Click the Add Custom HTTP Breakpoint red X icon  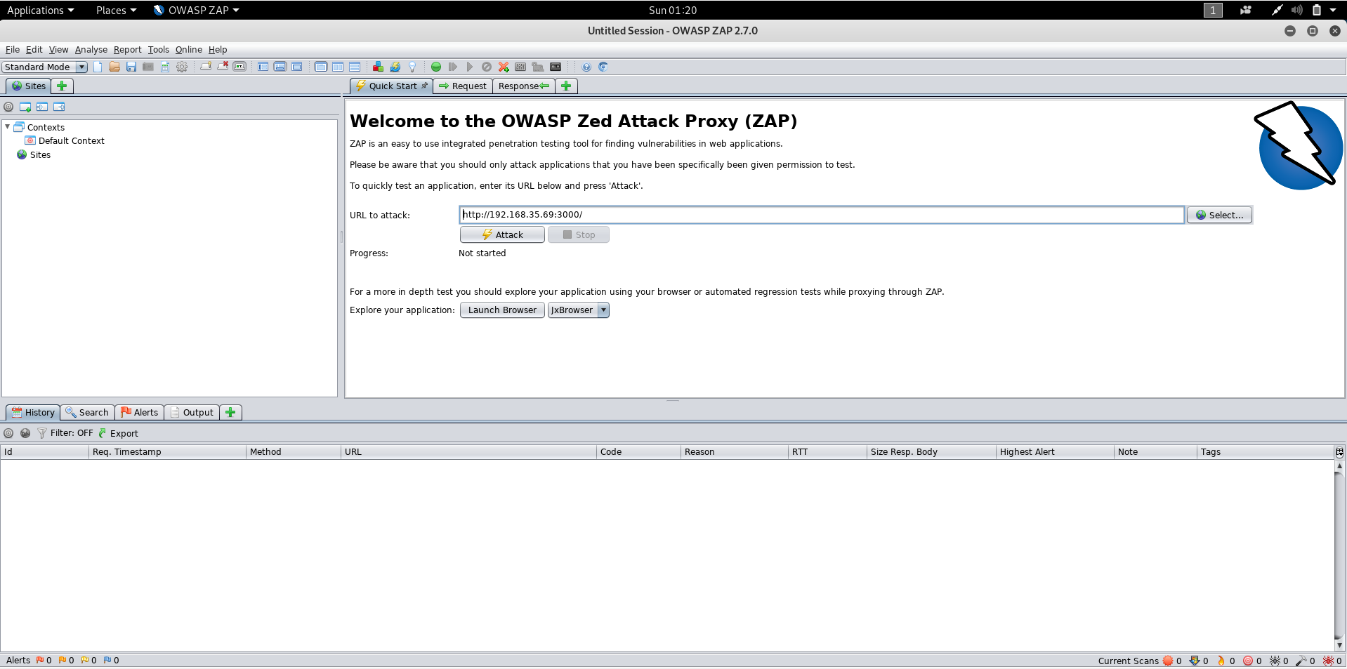504,67
